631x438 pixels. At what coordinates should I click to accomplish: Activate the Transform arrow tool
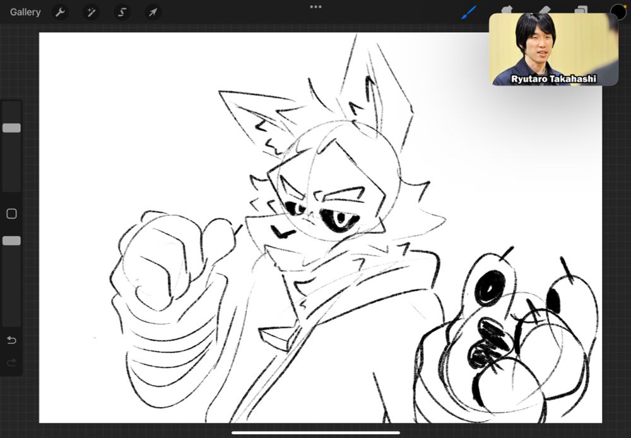coord(153,13)
